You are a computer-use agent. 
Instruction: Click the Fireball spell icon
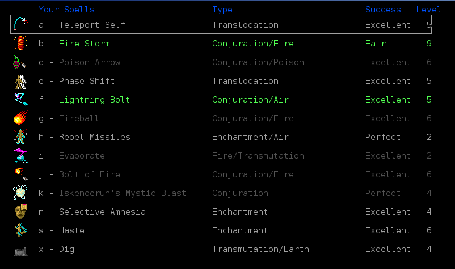pos(20,118)
